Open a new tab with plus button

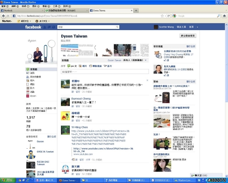tap(136, 10)
